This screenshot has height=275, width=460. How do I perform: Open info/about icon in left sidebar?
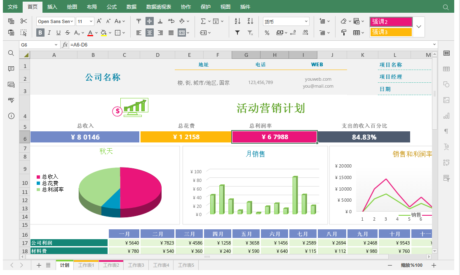11,116
